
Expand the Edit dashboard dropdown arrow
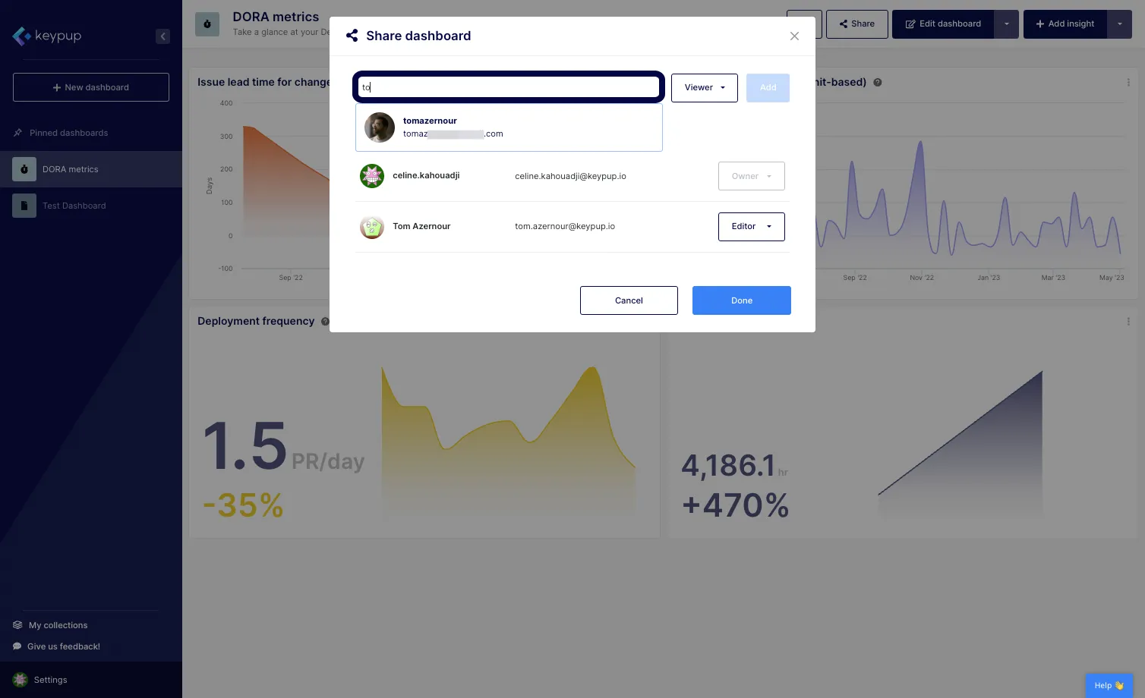[x=1006, y=24]
